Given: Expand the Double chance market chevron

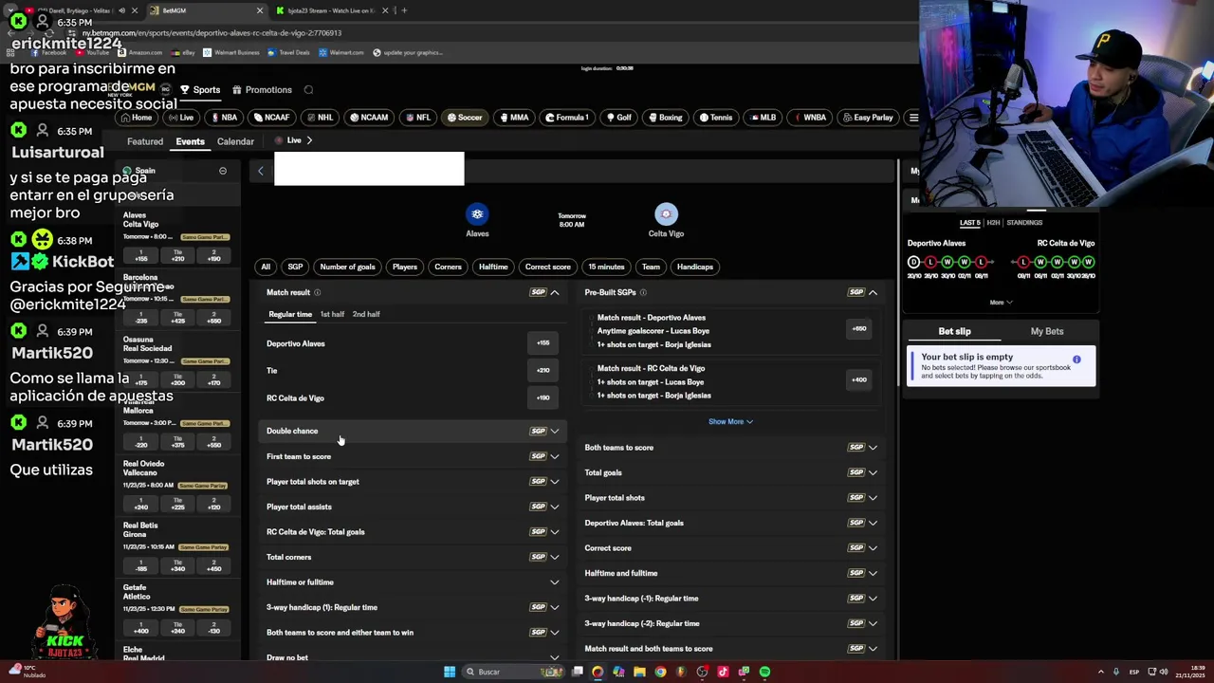Looking at the screenshot, I should pos(555,431).
